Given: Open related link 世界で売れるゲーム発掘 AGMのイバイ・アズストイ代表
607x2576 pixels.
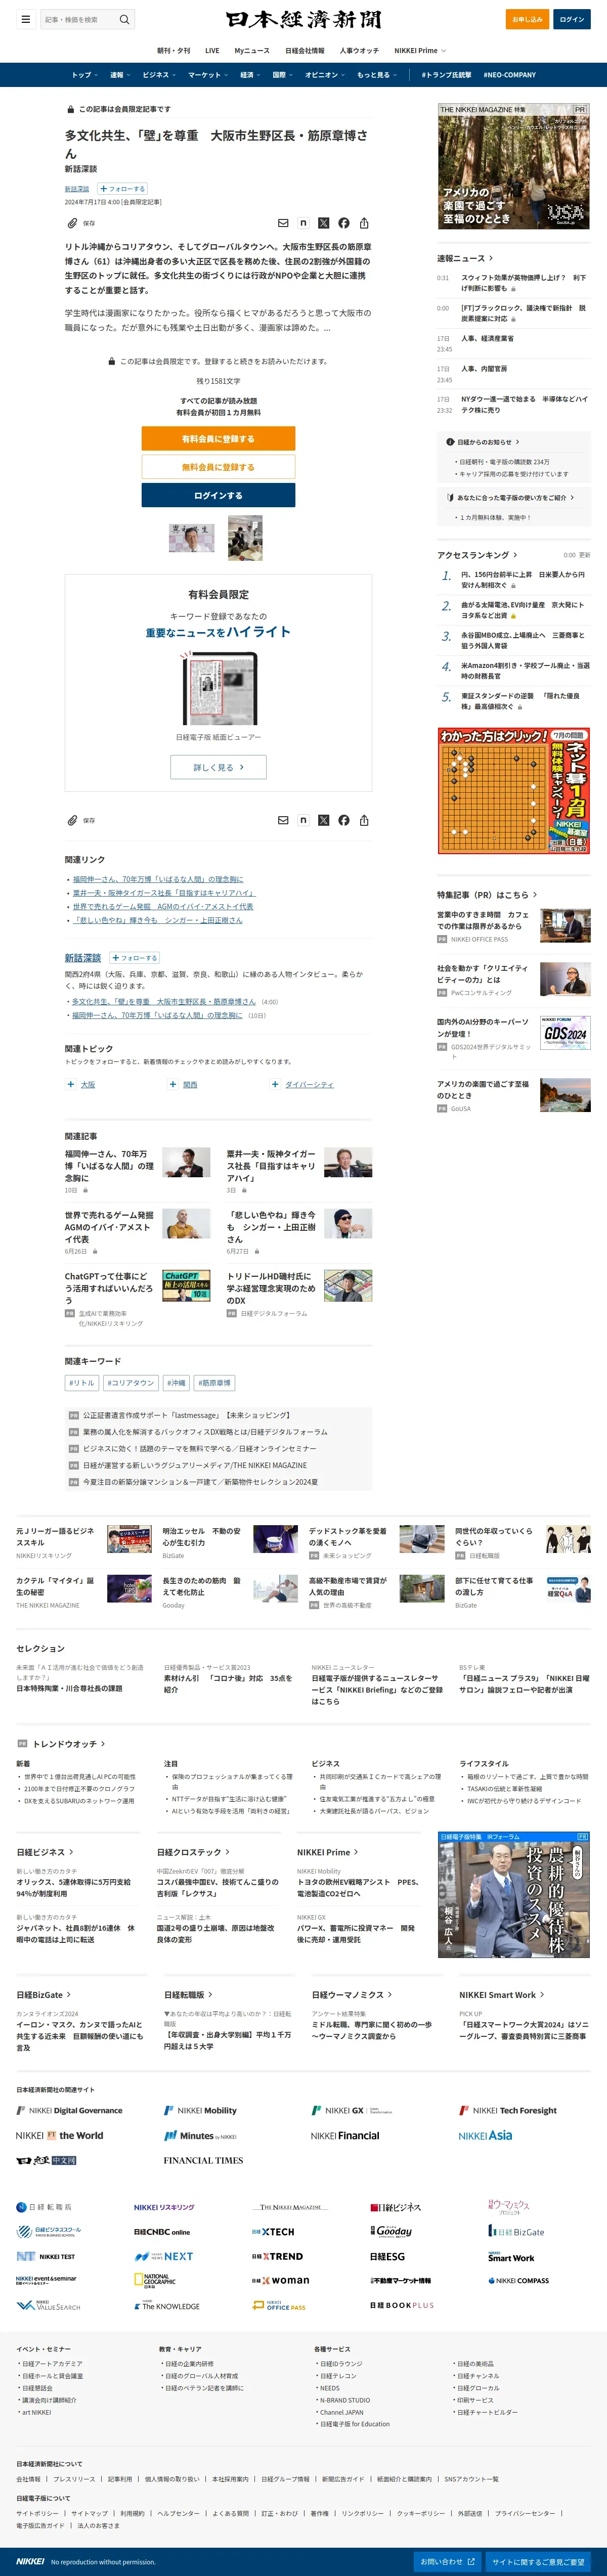Looking at the screenshot, I should pos(163,906).
